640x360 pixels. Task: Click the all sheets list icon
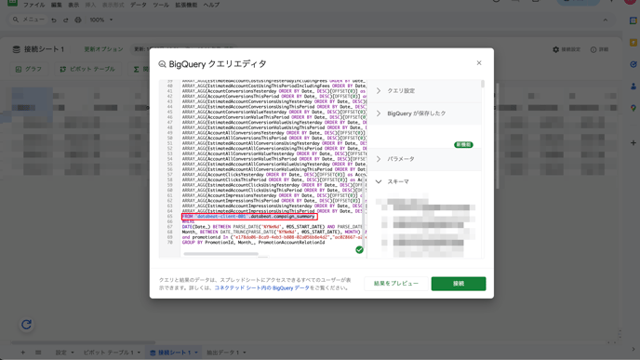point(38,353)
